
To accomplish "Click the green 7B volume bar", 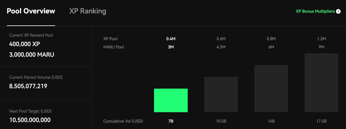I will click(x=171, y=100).
